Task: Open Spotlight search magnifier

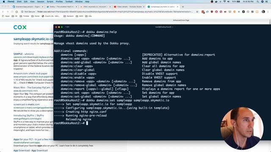Action: pyautogui.click(x=257, y=2)
